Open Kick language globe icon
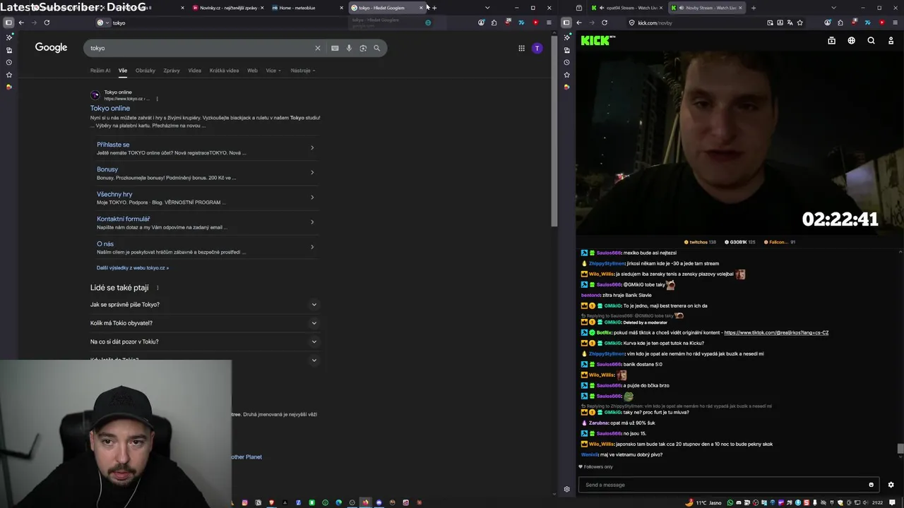This screenshot has height=508, width=904. [852, 41]
